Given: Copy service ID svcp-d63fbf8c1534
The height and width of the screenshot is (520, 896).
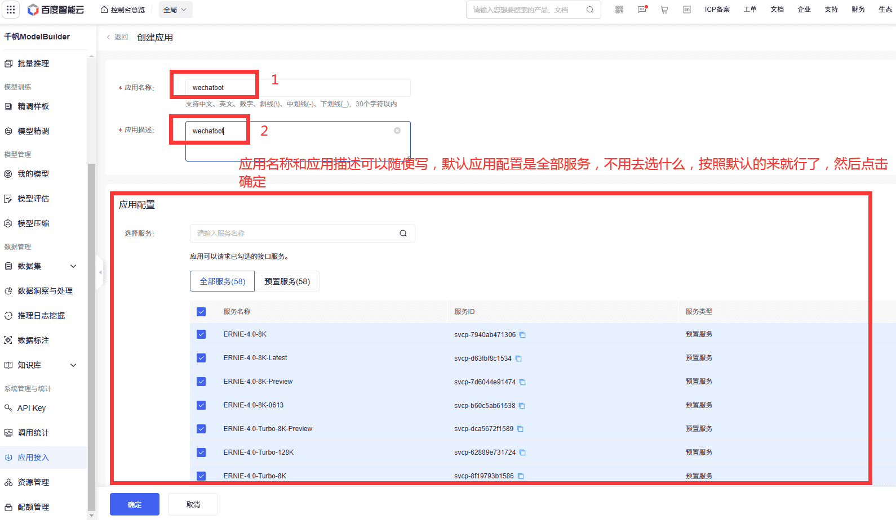Looking at the screenshot, I should tap(518, 358).
